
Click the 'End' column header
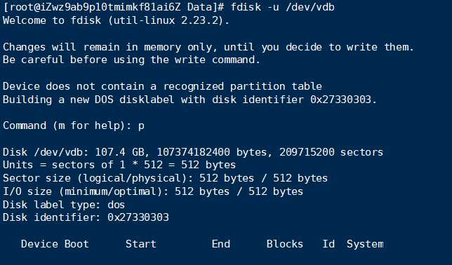click(221, 244)
